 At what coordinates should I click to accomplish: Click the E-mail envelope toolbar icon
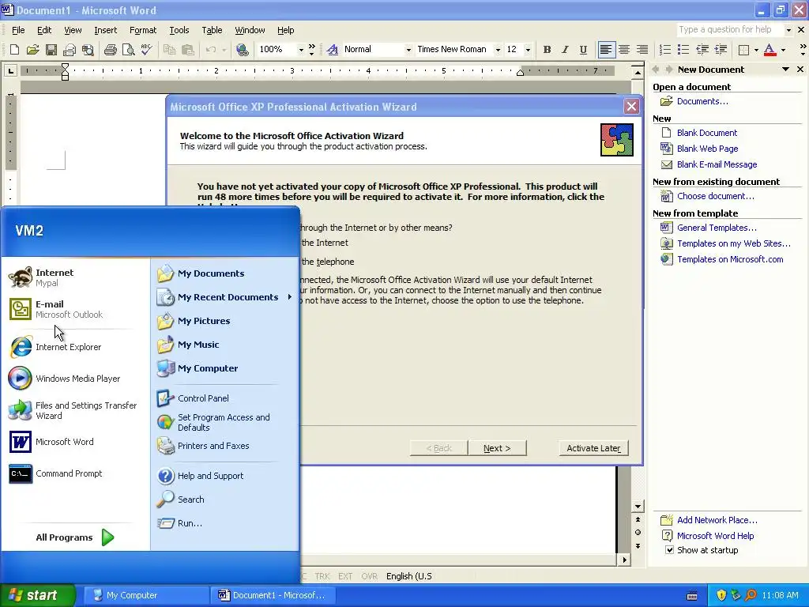pos(70,50)
